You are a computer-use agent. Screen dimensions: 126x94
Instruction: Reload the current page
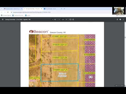(8, 12)
